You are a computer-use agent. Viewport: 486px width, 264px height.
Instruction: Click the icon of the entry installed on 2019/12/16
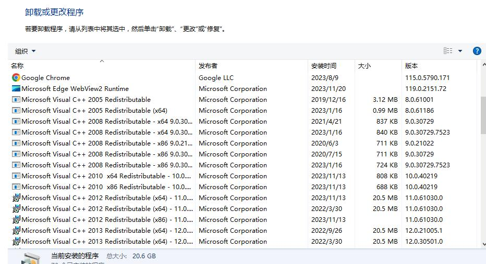16,99
